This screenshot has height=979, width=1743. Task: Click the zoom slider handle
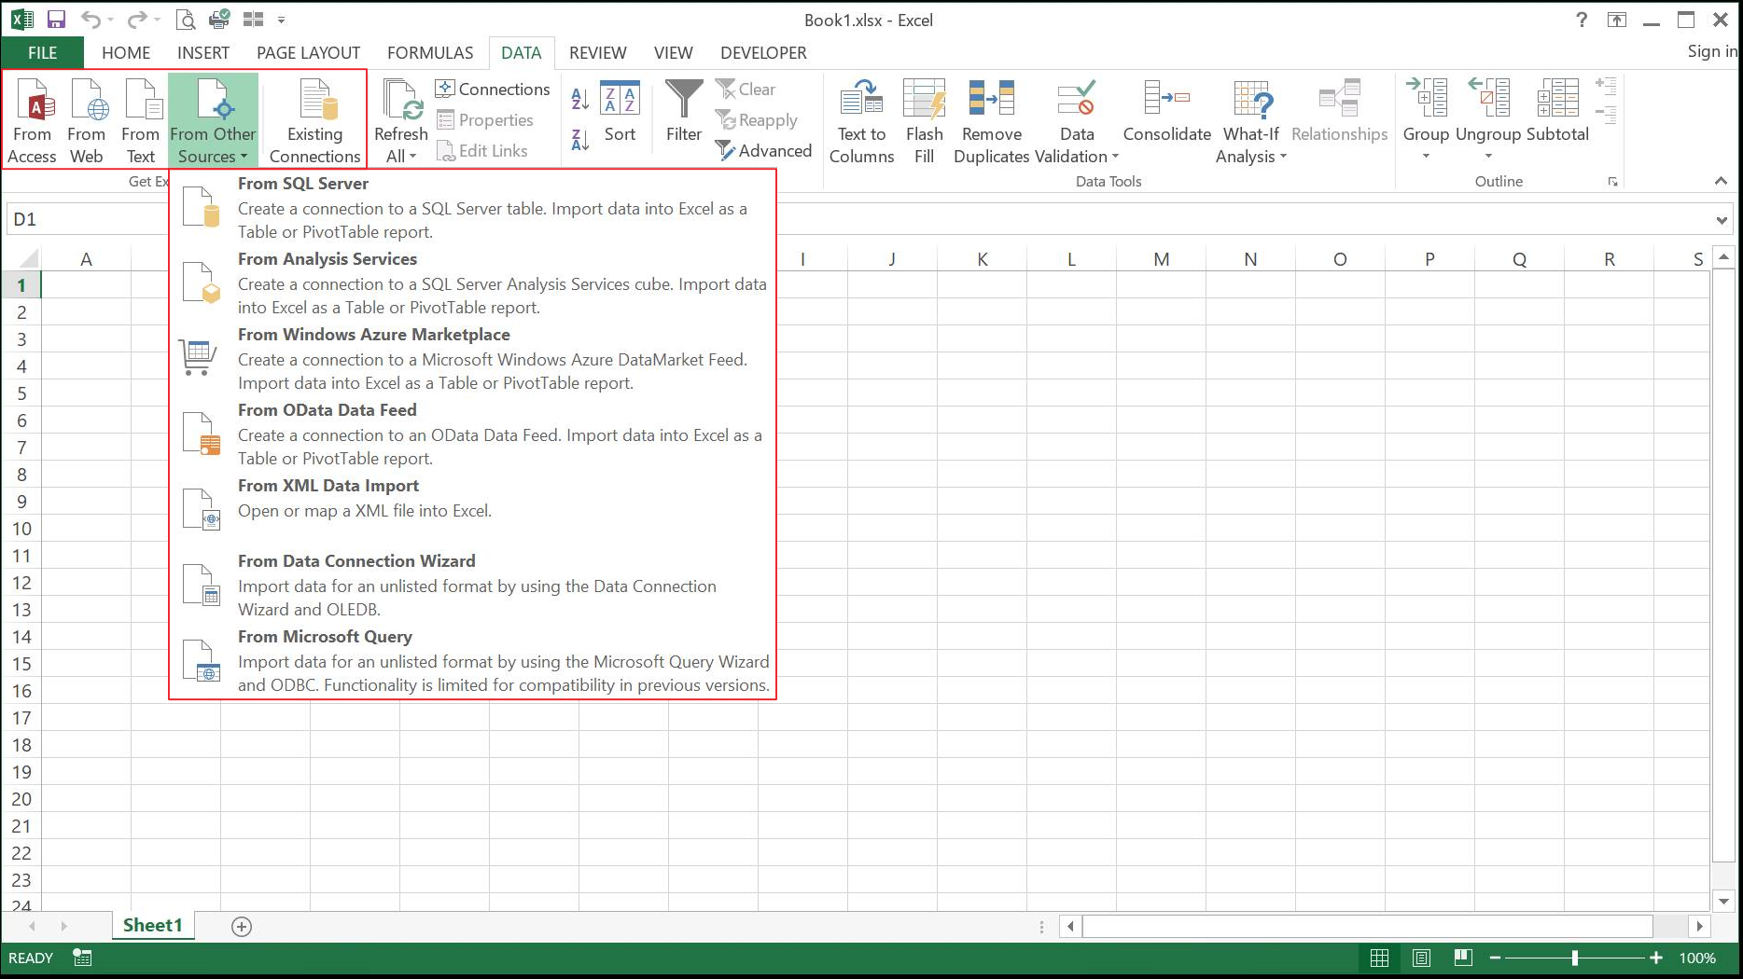click(x=1575, y=958)
